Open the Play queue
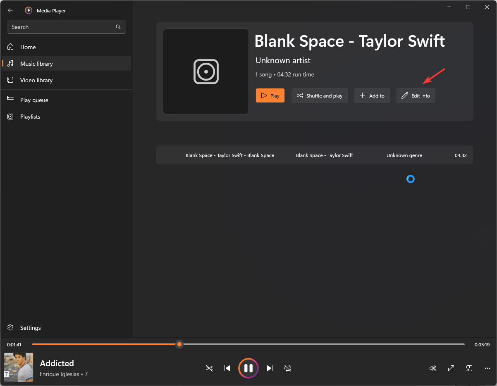497x386 pixels. (x=34, y=100)
